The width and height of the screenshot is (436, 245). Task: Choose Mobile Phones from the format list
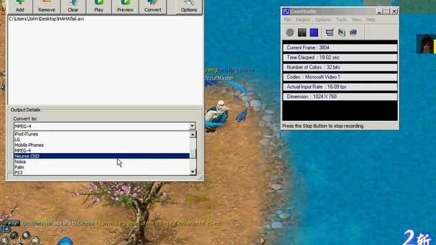point(102,145)
